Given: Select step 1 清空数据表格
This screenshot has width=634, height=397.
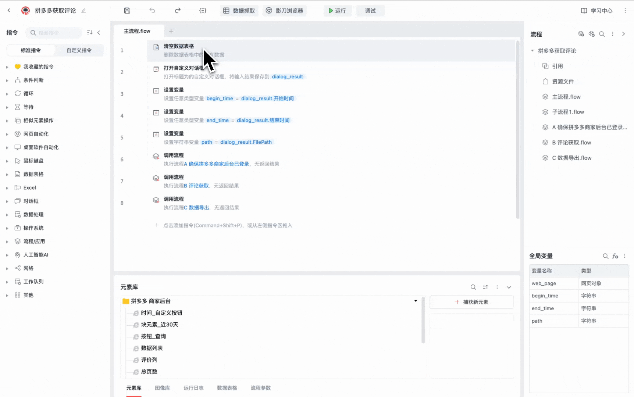Looking at the screenshot, I should [x=331, y=50].
